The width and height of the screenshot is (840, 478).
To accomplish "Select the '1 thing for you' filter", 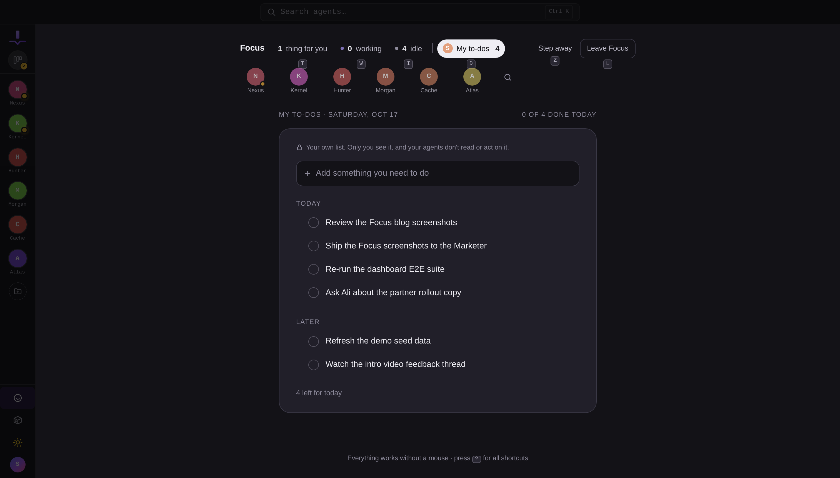I will 302,49.
